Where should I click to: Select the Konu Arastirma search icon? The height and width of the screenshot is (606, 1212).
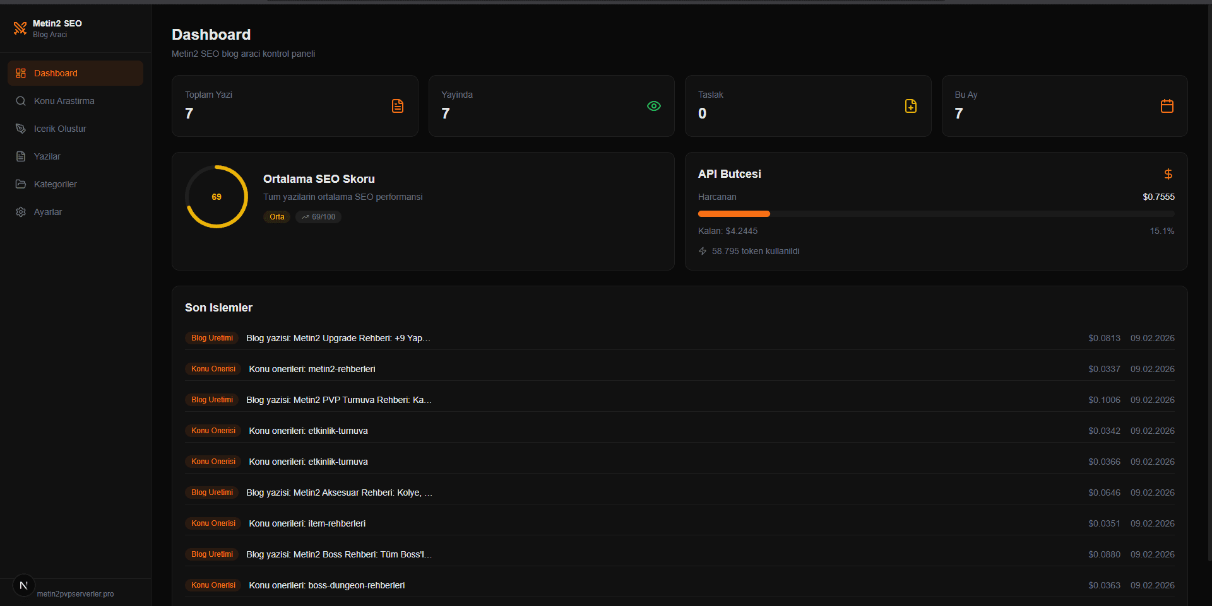pos(21,101)
